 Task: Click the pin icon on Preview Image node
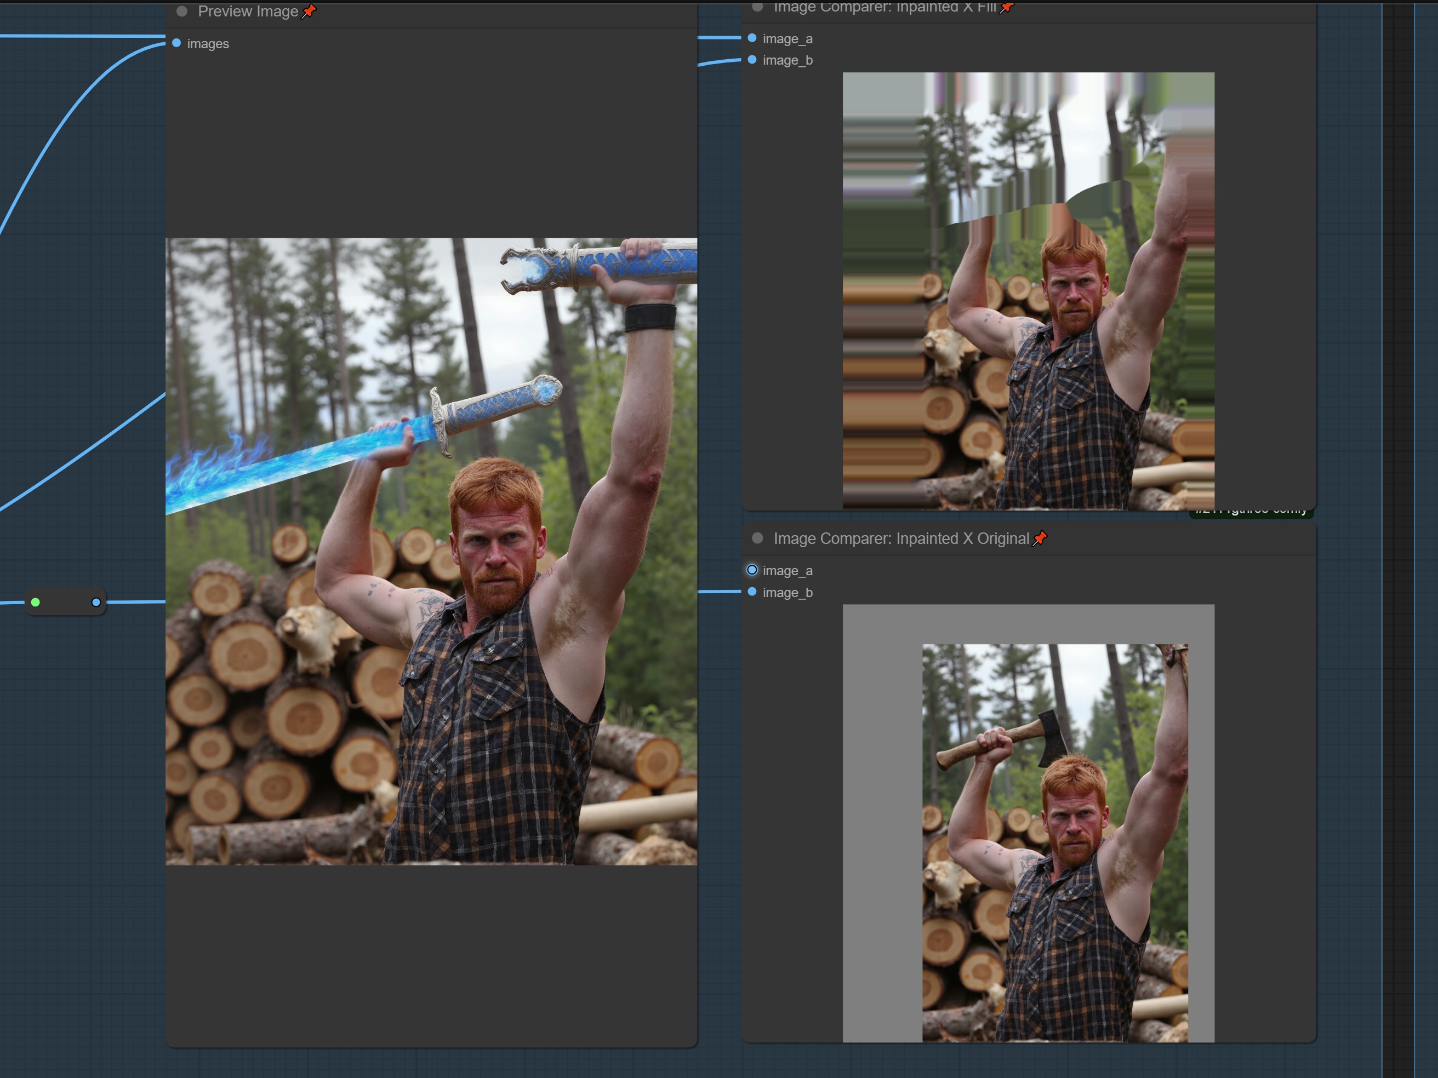310,11
